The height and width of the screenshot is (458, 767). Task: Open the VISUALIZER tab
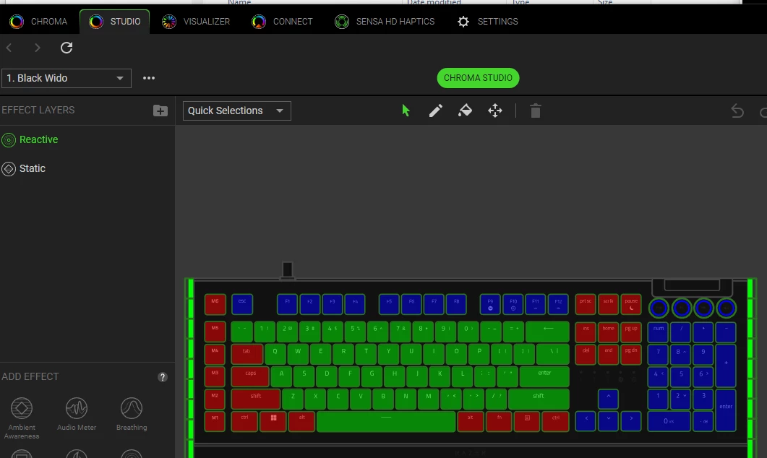196,22
